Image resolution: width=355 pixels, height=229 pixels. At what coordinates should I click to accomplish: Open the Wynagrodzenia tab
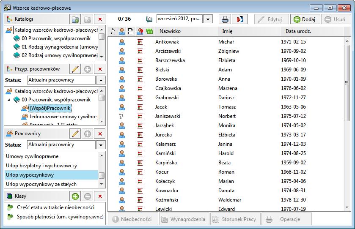[x=184, y=219]
